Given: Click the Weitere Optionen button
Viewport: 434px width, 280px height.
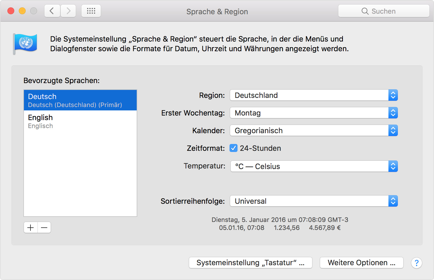Looking at the screenshot, I should (x=362, y=263).
